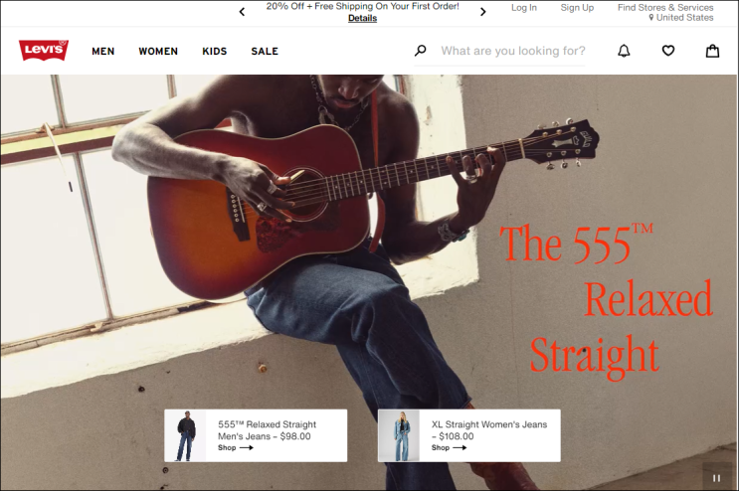
Task: Pause the hero video
Action: point(716,478)
